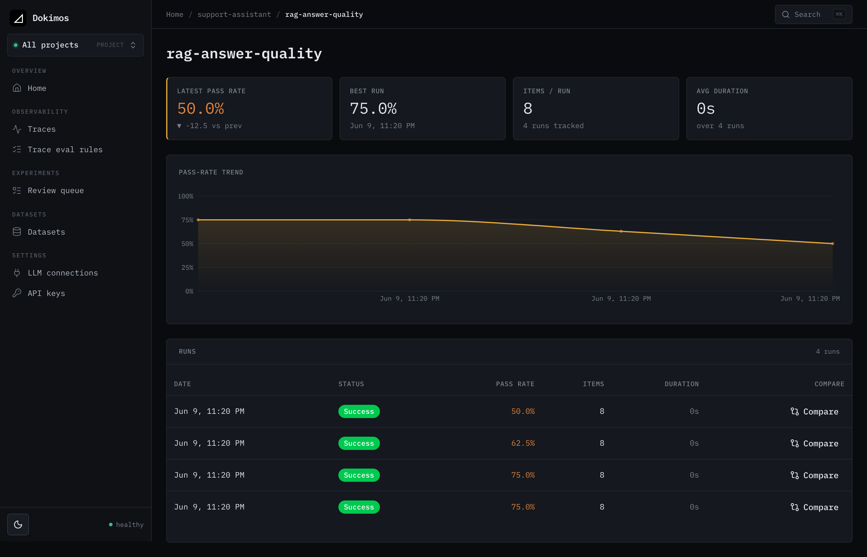This screenshot has width=867, height=557.
Task: Click the Items / Run value 8
Action: pos(528,109)
